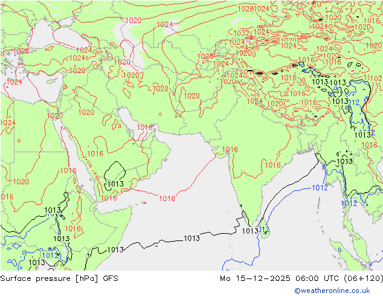This screenshot has width=383, height=296.
Task: Click the 1016 label over the Persian Gulf
Action: [144, 127]
